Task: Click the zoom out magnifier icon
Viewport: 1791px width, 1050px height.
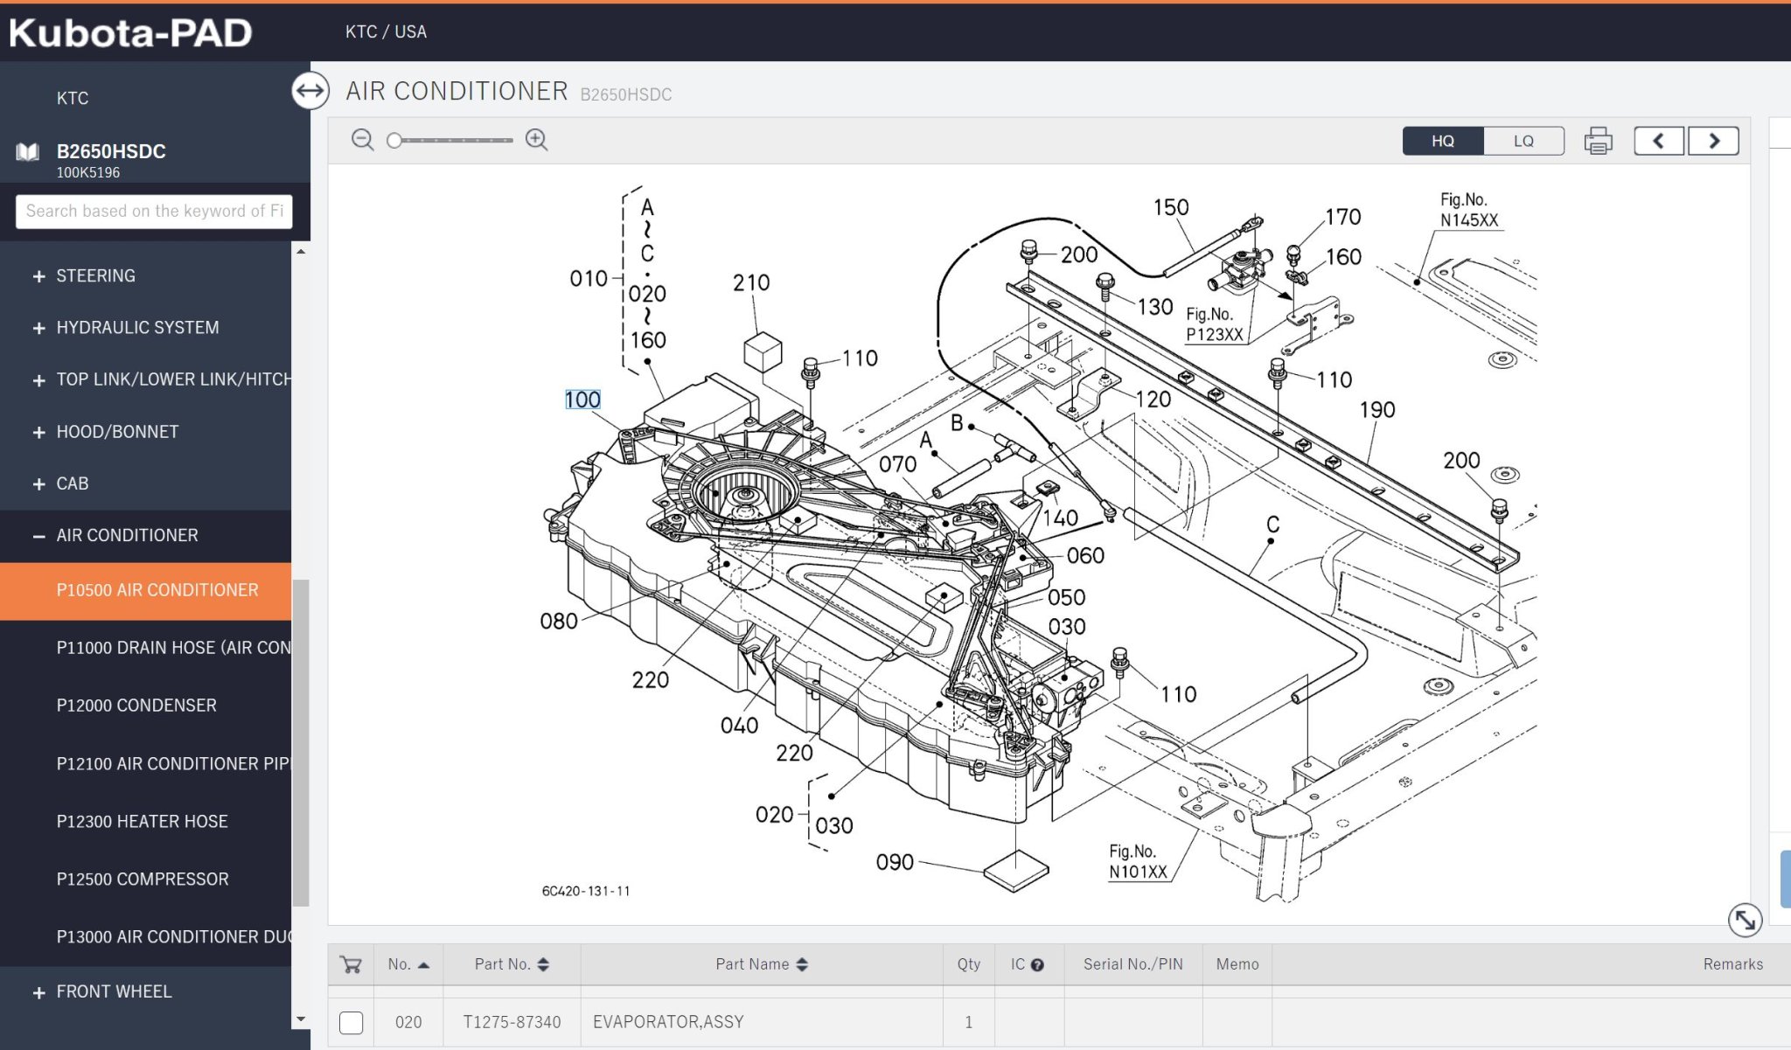Action: coord(362,140)
